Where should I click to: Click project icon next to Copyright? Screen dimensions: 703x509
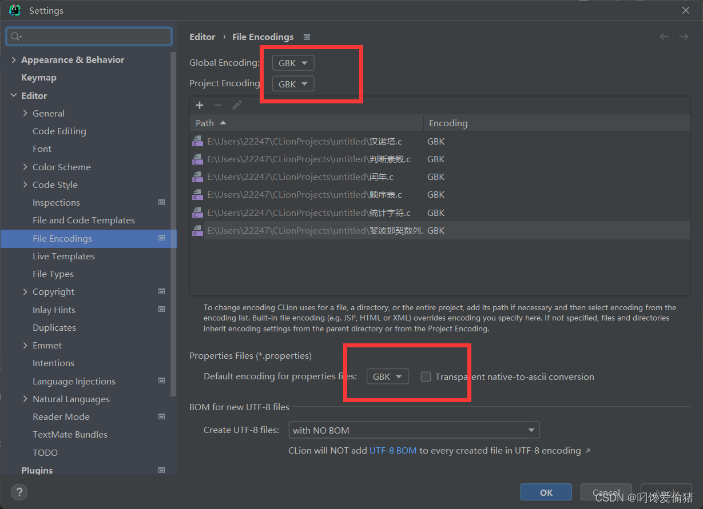click(161, 291)
